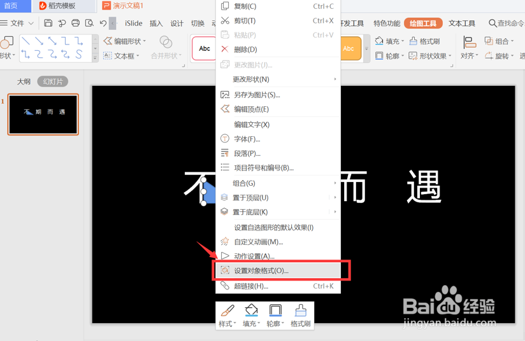Open the Special Features (特色功能) tab
Image resolution: width=525 pixels, height=341 pixels.
pos(387,23)
